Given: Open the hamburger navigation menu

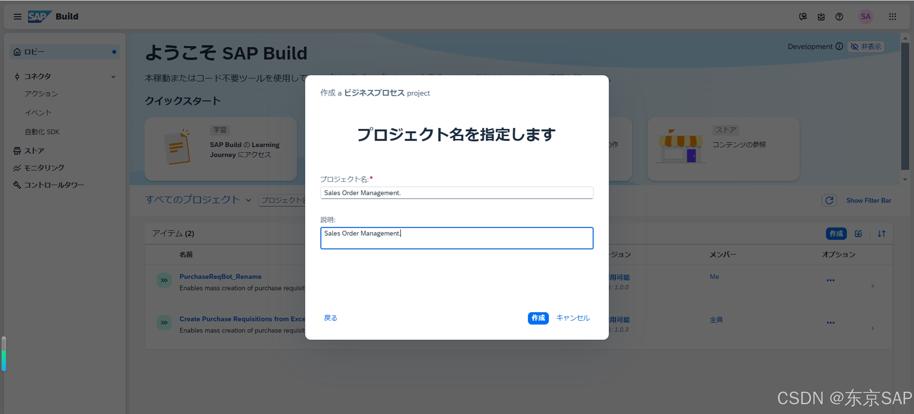Looking at the screenshot, I should 17,16.
